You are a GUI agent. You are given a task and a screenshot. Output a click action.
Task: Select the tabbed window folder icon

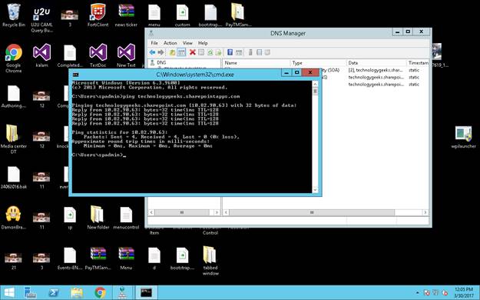tap(210, 261)
